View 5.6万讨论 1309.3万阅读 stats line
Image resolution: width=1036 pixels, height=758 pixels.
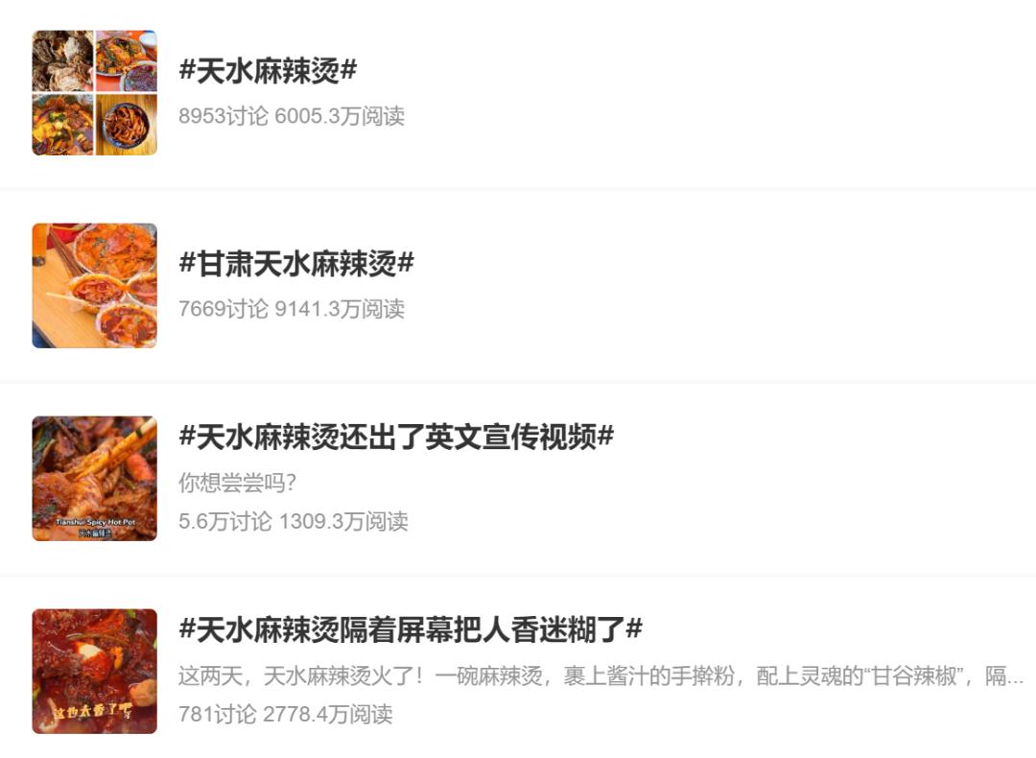(294, 521)
